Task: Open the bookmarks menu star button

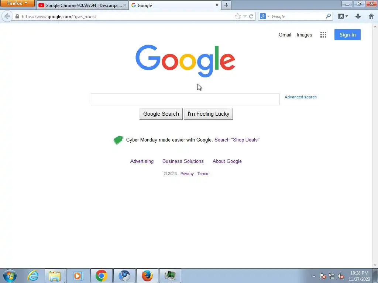Action: 340,16
